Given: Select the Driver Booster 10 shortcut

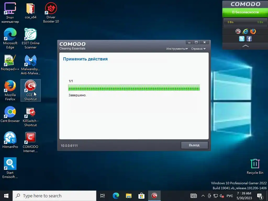Looking at the screenshot, I should point(51,13).
